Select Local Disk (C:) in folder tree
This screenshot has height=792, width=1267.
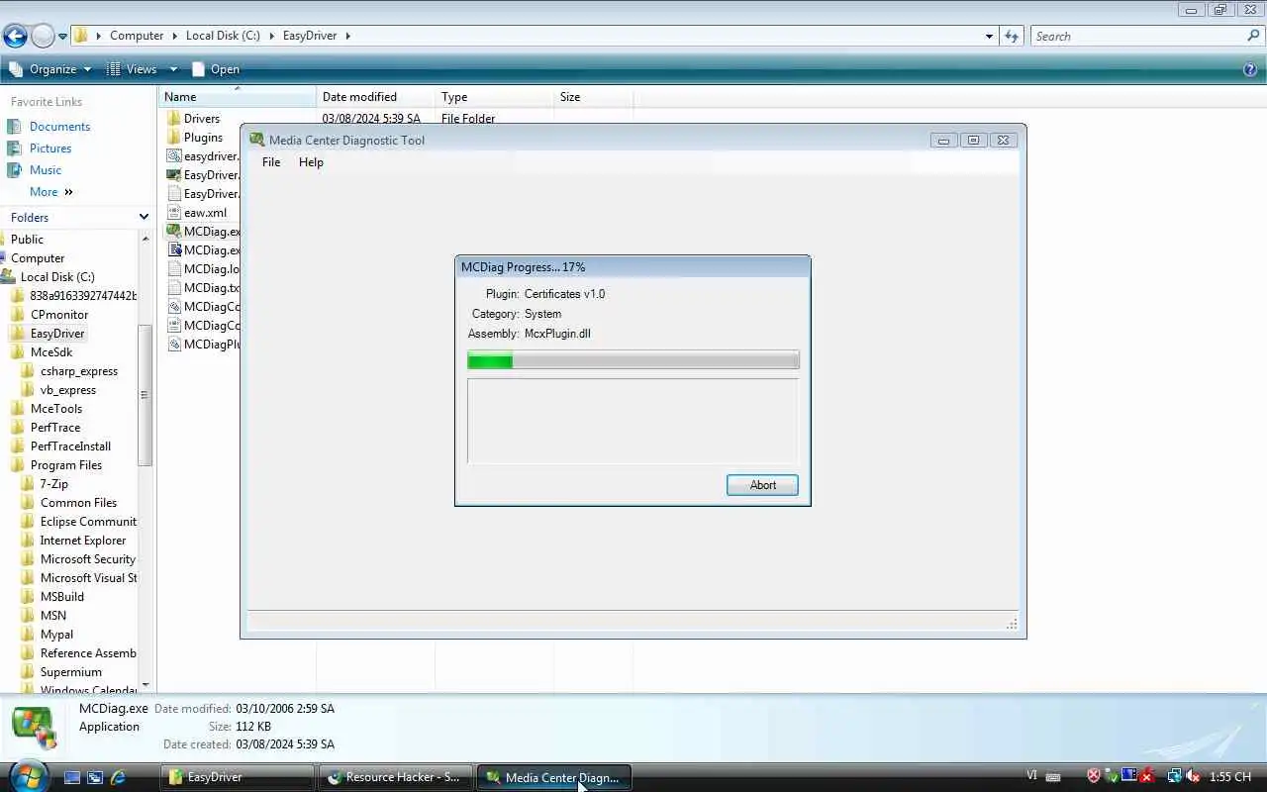(x=57, y=277)
